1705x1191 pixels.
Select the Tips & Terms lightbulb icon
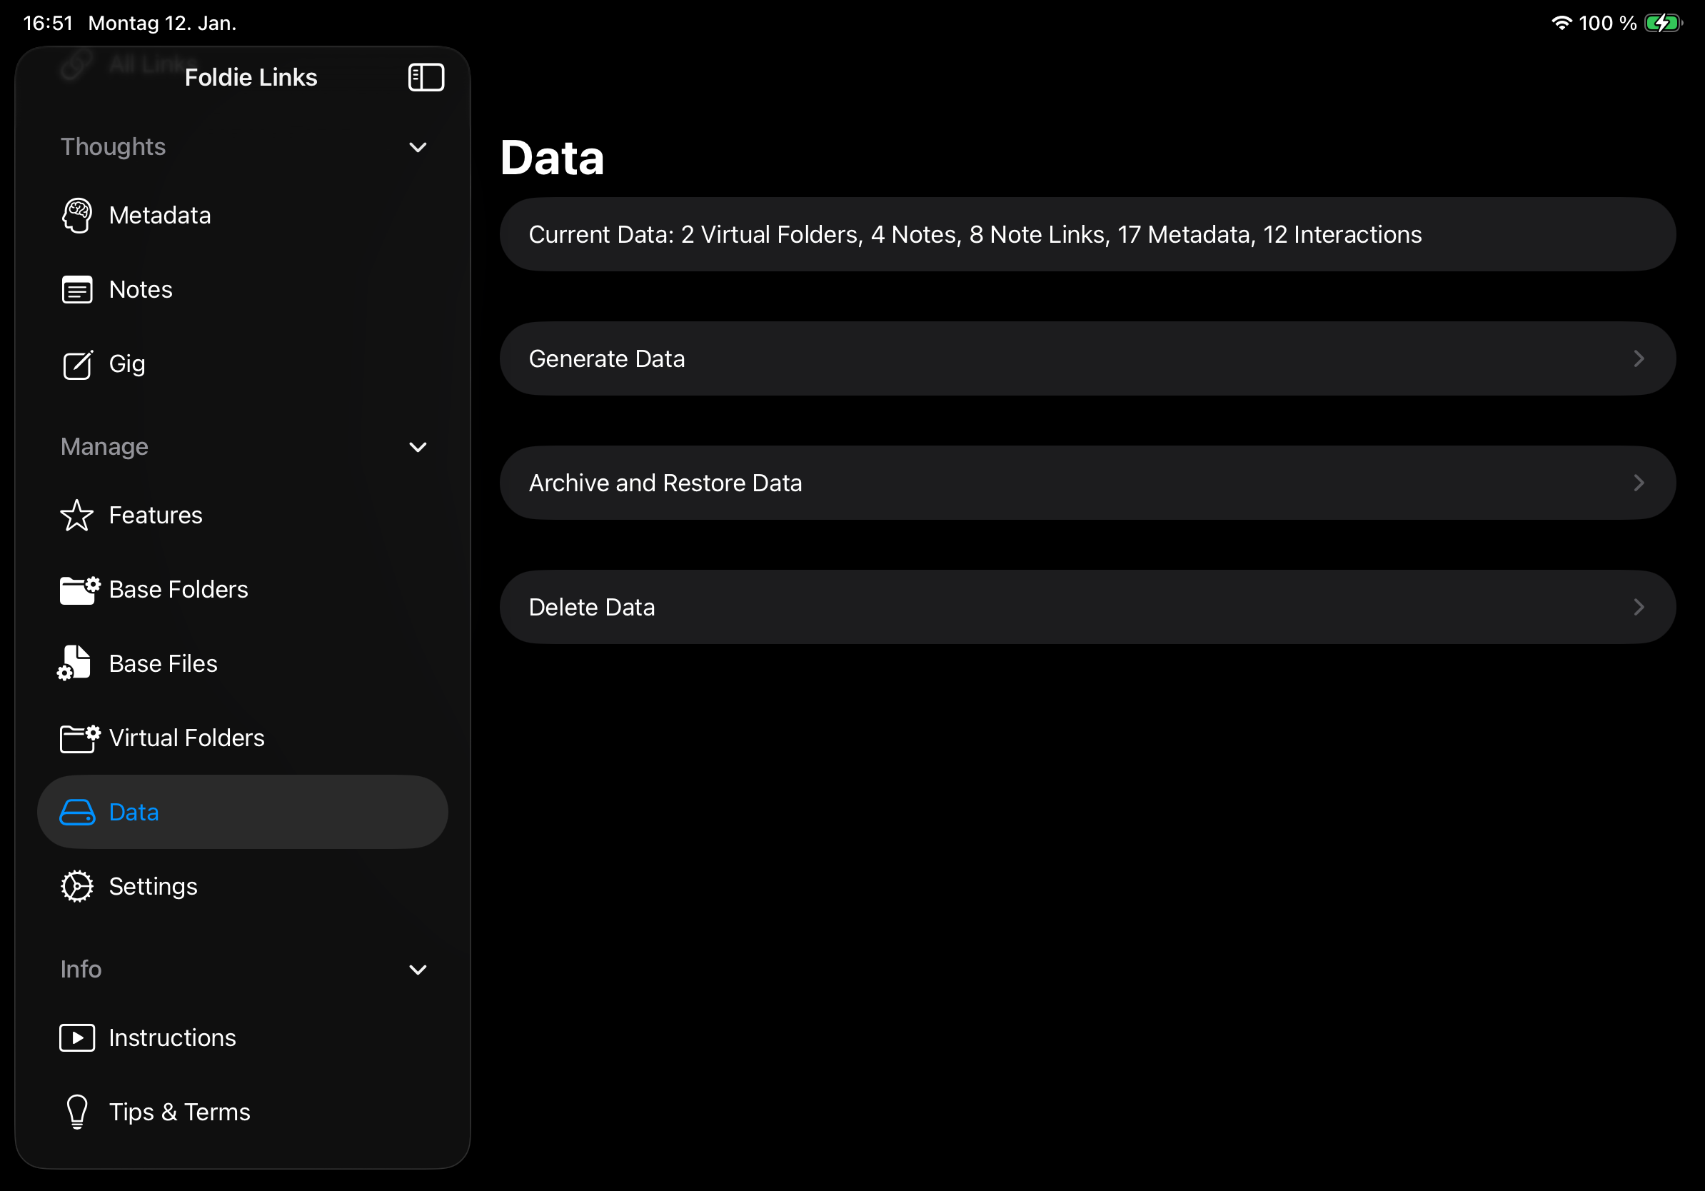tap(76, 1112)
